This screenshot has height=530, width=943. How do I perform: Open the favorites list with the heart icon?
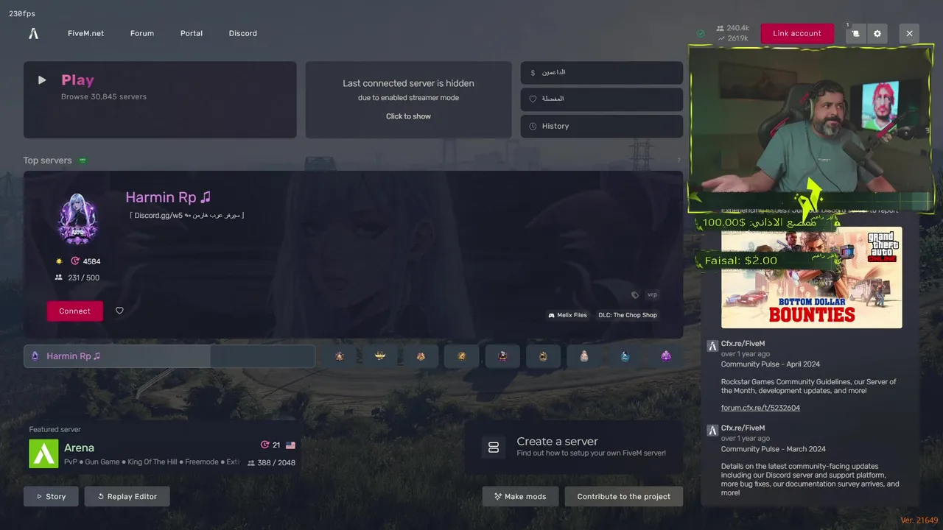602,99
